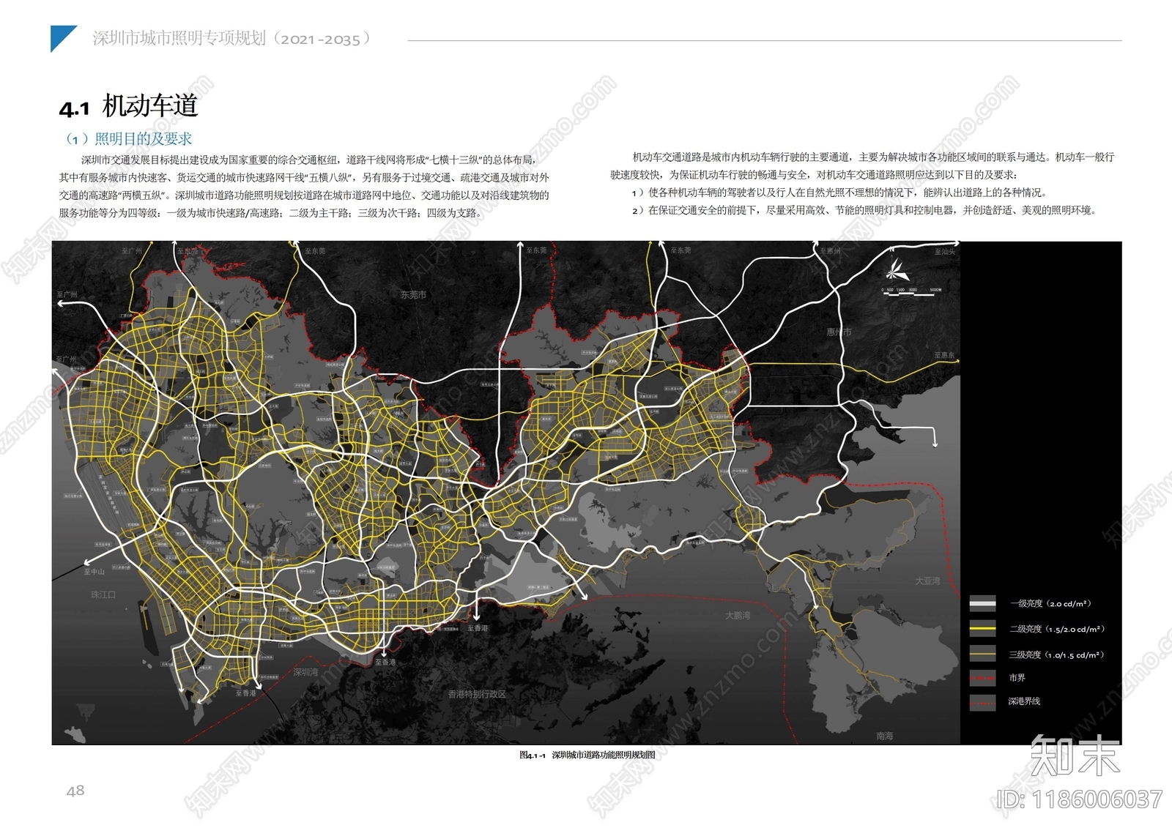Click the page number 48
The image size is (1172, 828).
[x=75, y=791]
